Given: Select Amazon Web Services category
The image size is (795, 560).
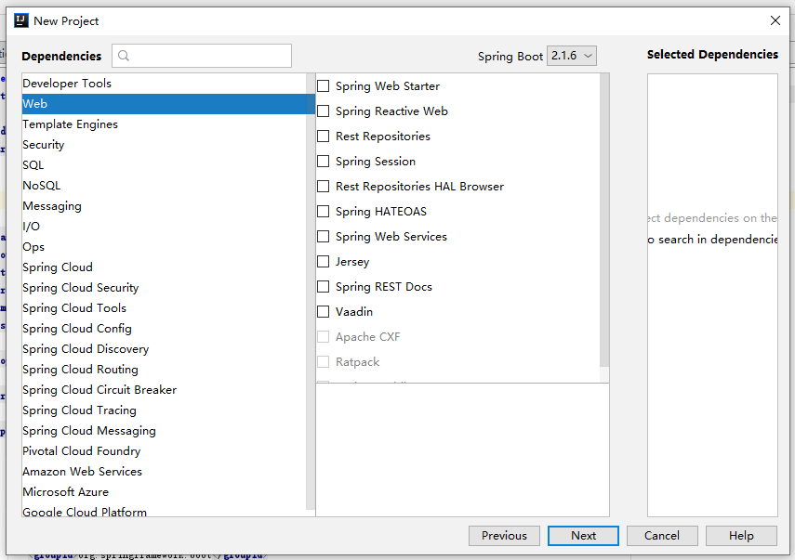Looking at the screenshot, I should click(x=164, y=472).
